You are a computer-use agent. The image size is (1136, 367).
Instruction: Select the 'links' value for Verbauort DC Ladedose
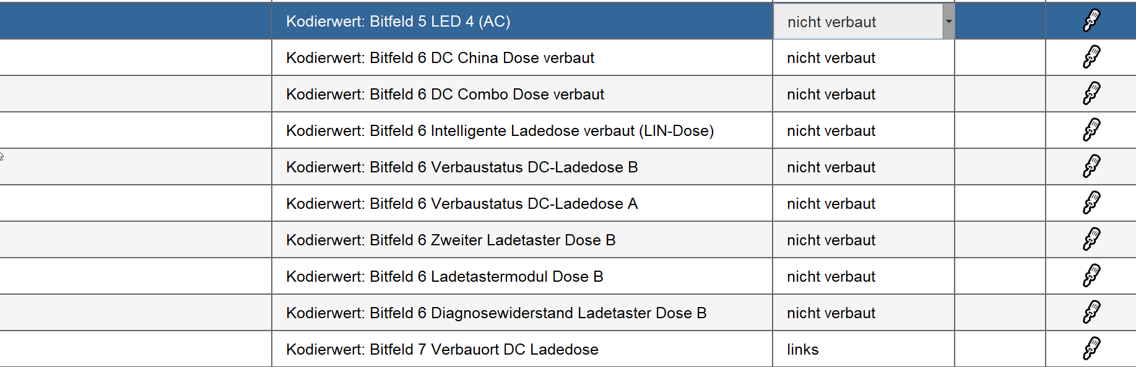click(x=803, y=350)
